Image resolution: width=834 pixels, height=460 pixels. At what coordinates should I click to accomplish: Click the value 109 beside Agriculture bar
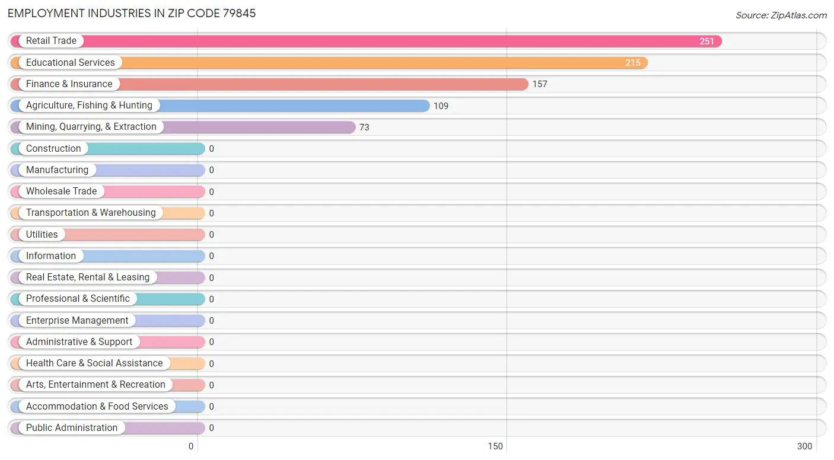click(x=441, y=106)
